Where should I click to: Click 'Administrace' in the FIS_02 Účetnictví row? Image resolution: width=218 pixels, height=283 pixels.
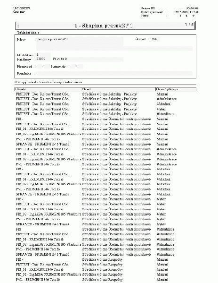(x=167, y=159)
